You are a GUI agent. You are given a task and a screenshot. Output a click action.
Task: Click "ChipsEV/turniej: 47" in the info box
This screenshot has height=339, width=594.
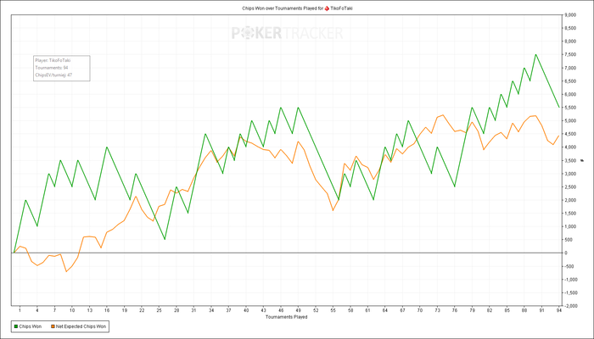tap(53, 75)
